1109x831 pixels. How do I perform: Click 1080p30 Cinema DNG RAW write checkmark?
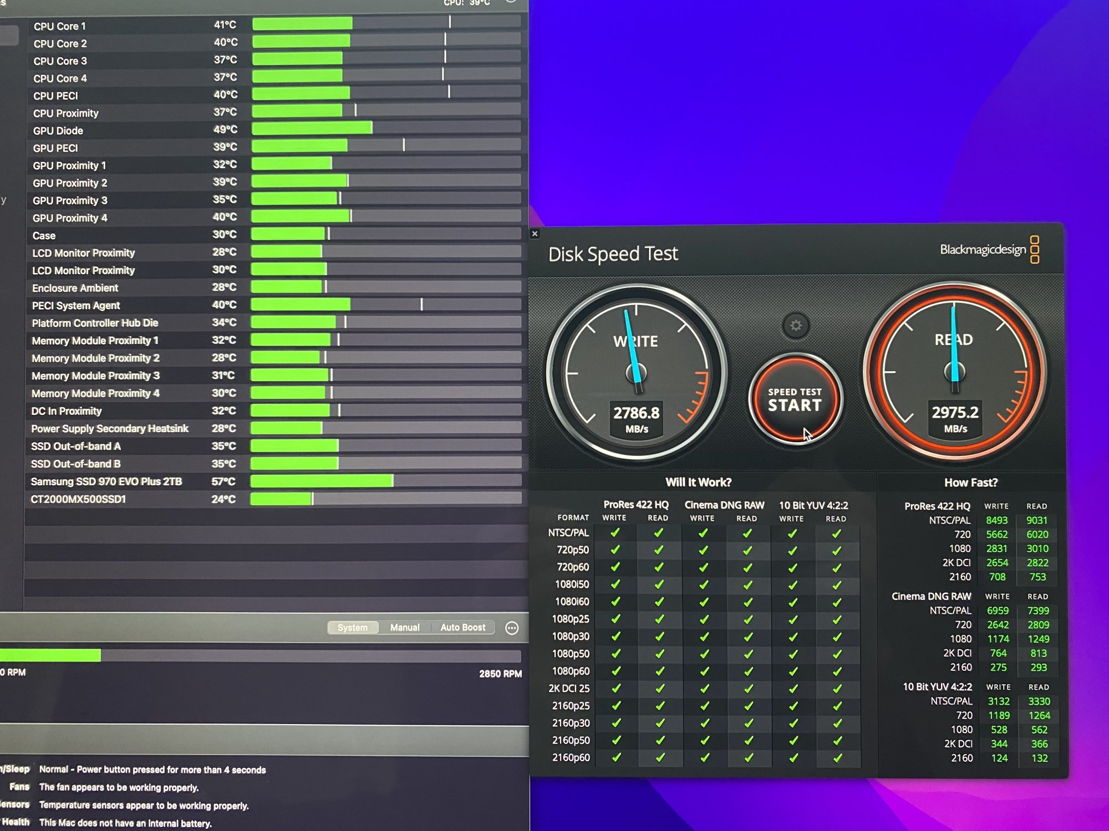704,637
